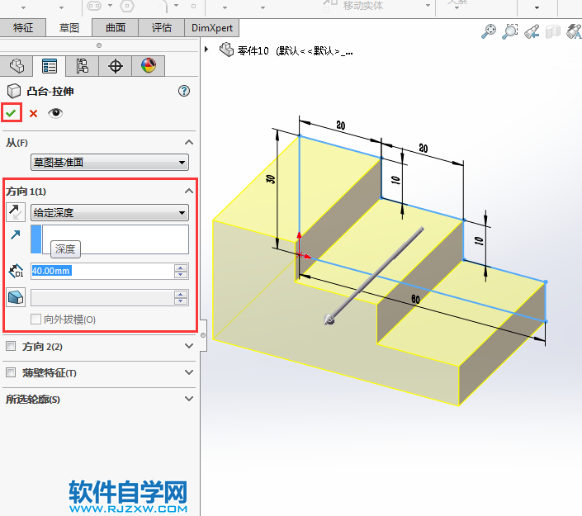582x516 pixels.
Task: Cancel extrude with red X
Action: pyautogui.click(x=33, y=113)
